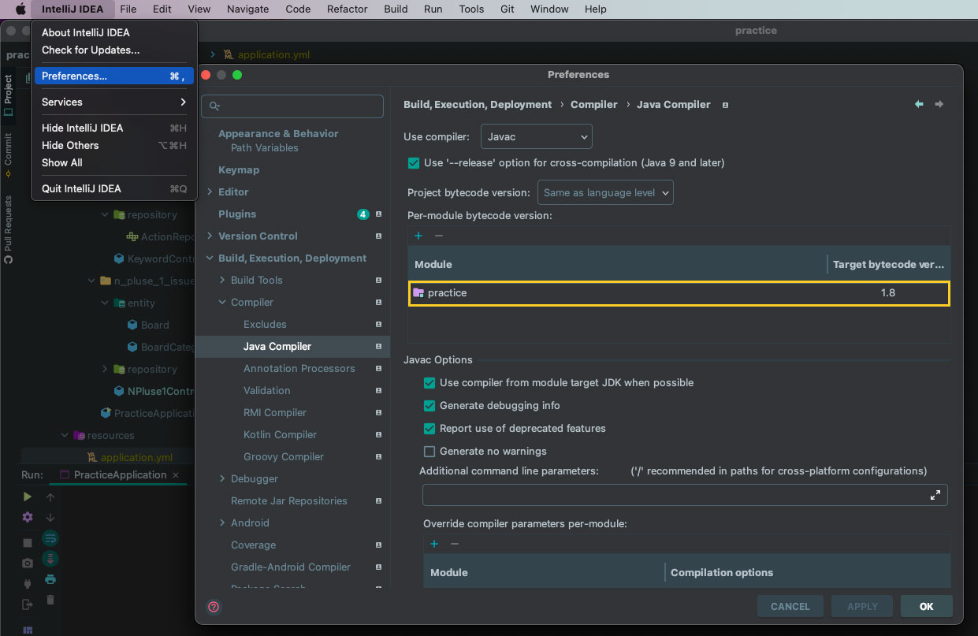Expand Android settings node
Viewport: 978px width, 636px height.
tap(222, 523)
